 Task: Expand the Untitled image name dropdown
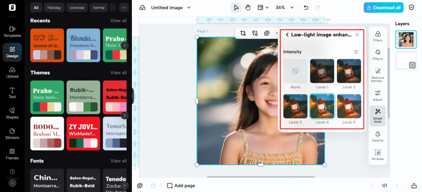[x=171, y=7]
